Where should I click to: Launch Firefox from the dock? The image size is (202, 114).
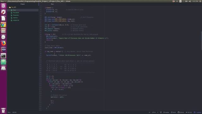pyautogui.click(x=3, y=43)
